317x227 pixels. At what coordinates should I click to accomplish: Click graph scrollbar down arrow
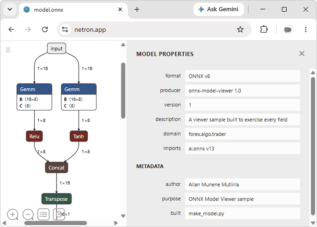coord(123,216)
